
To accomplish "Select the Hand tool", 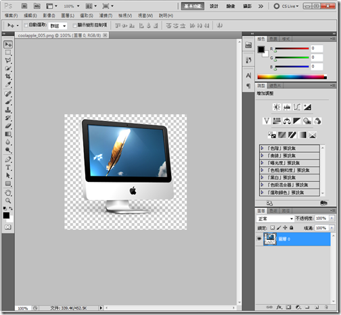I will (8, 193).
